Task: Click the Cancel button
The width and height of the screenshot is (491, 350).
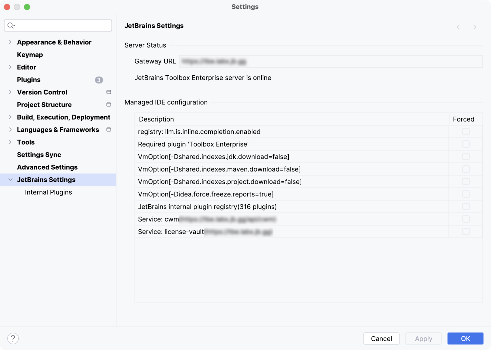Action: [381, 338]
